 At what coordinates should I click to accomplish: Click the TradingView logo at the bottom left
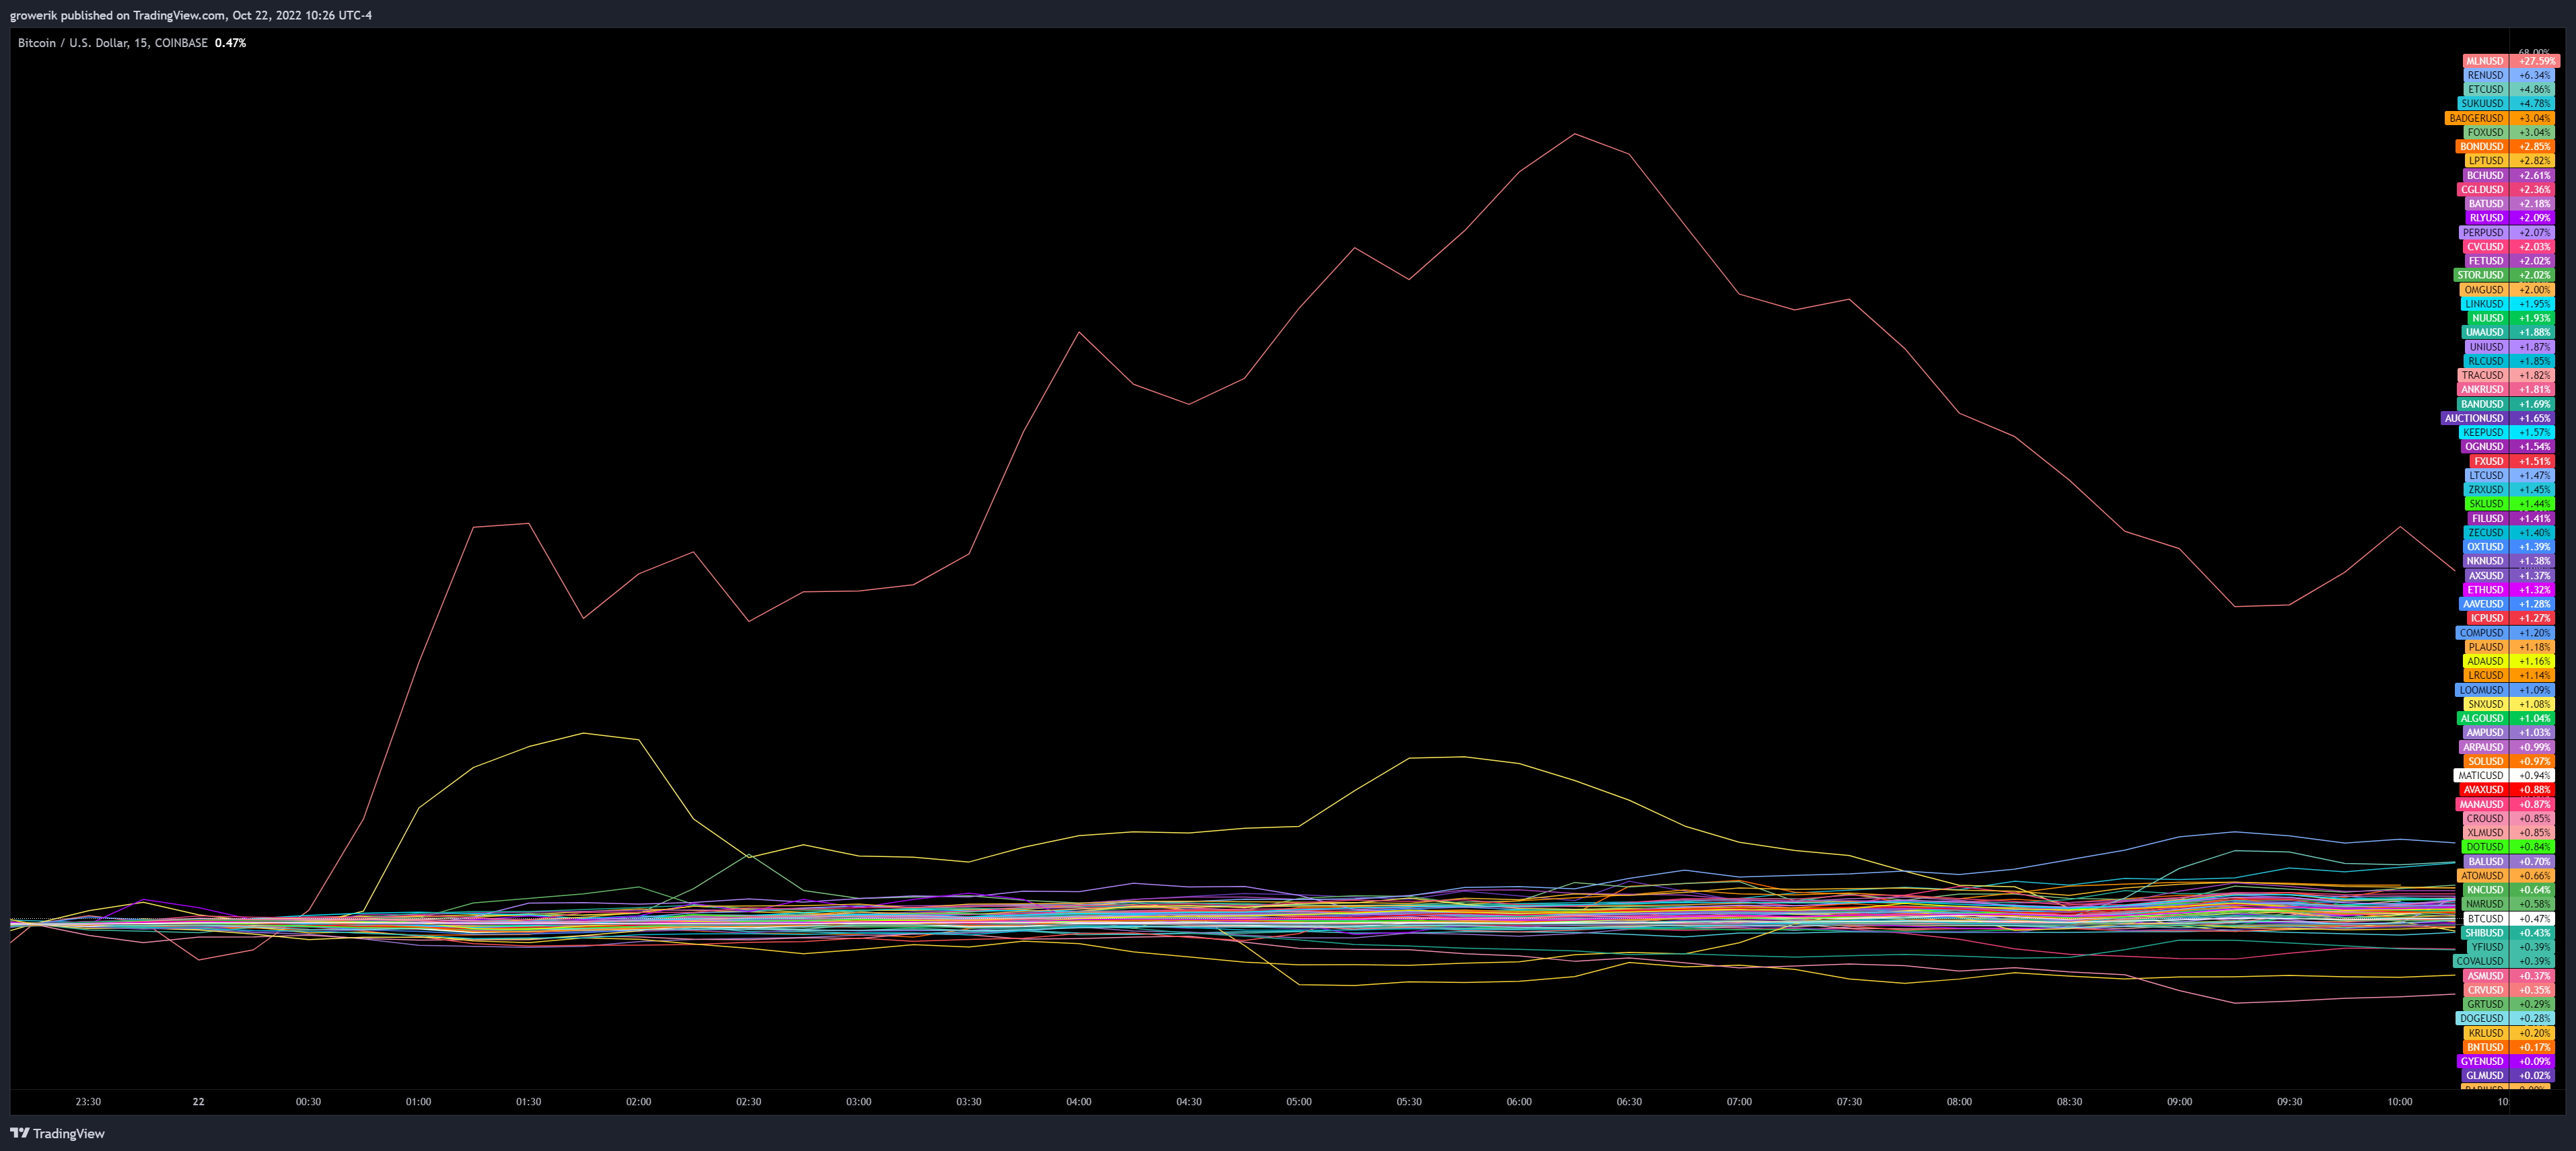[57, 1133]
